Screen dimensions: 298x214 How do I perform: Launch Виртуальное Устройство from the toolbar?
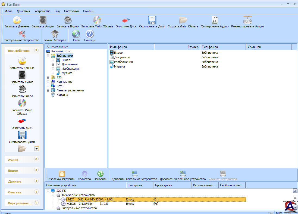pyautogui.click(x=22, y=35)
